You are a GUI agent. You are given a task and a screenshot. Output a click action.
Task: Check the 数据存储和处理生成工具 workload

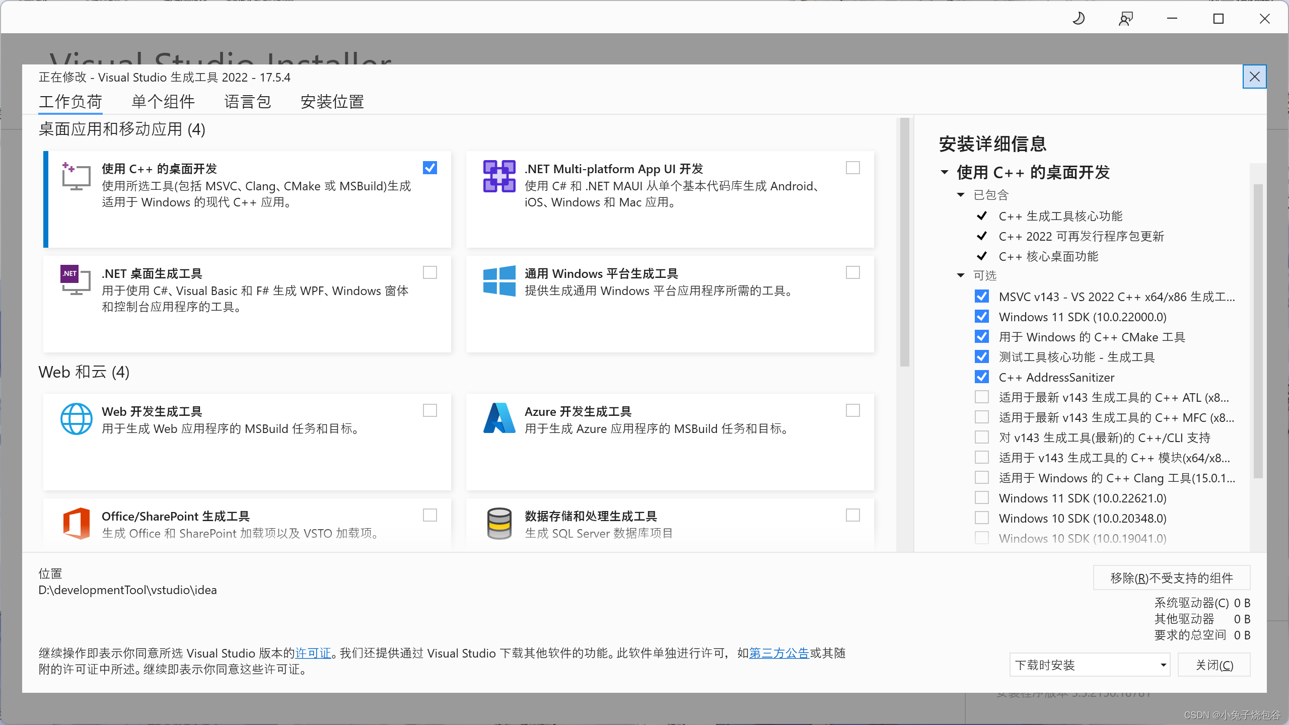tap(853, 515)
